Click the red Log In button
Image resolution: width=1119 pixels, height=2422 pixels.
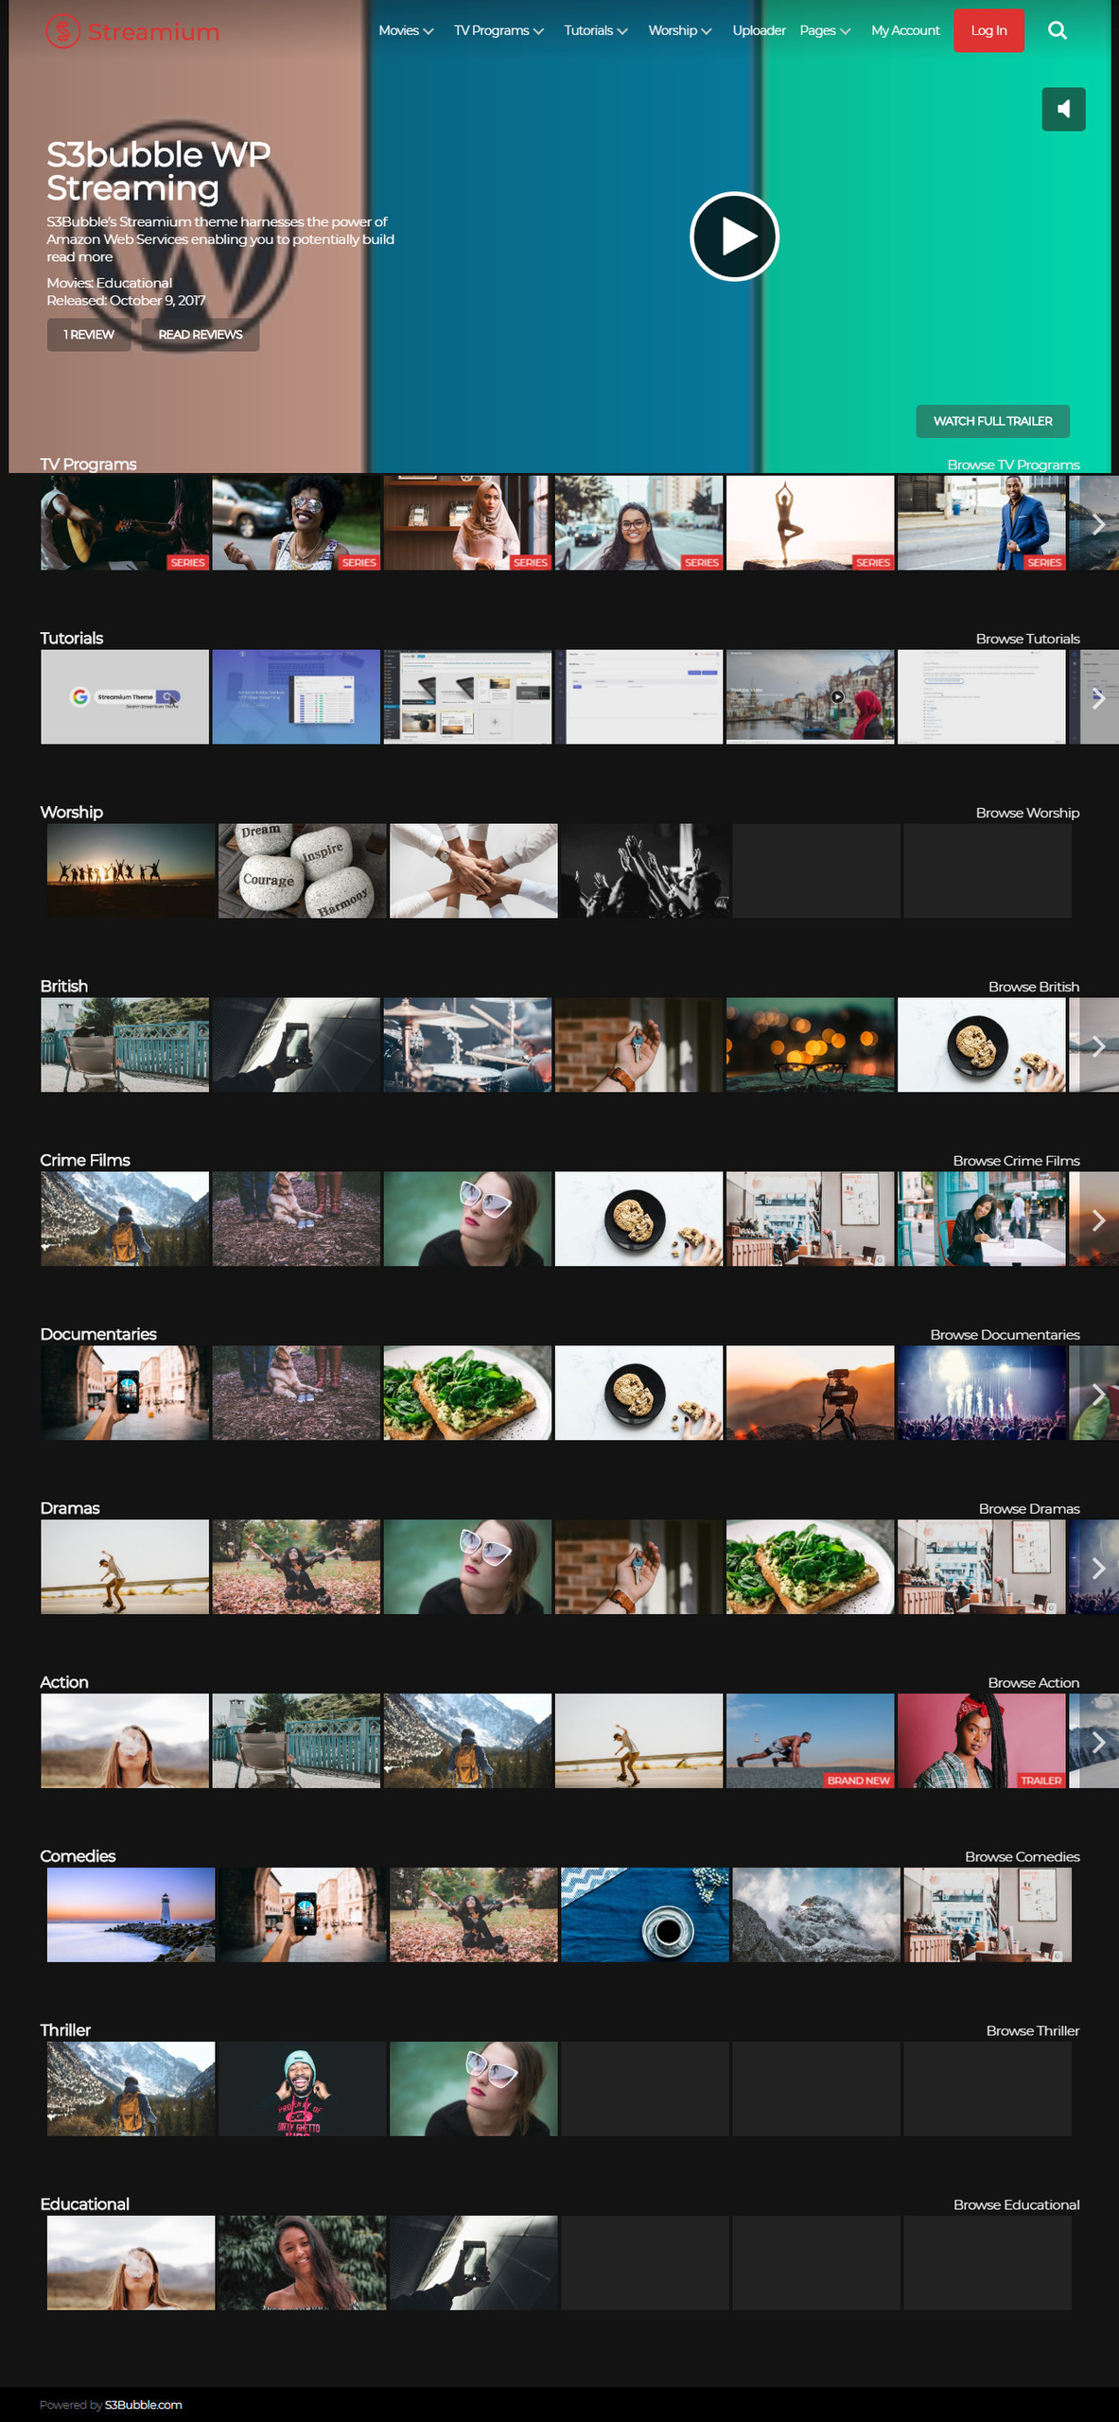click(x=988, y=30)
